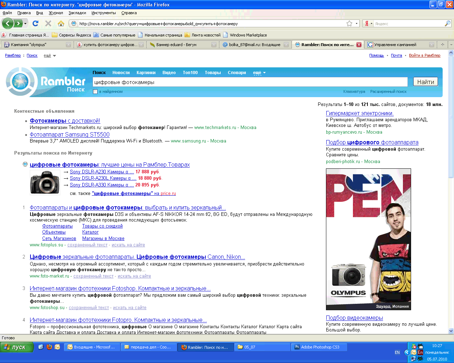Open the Помощь link
The height and width of the screenshot is (363, 454).
point(376,56)
